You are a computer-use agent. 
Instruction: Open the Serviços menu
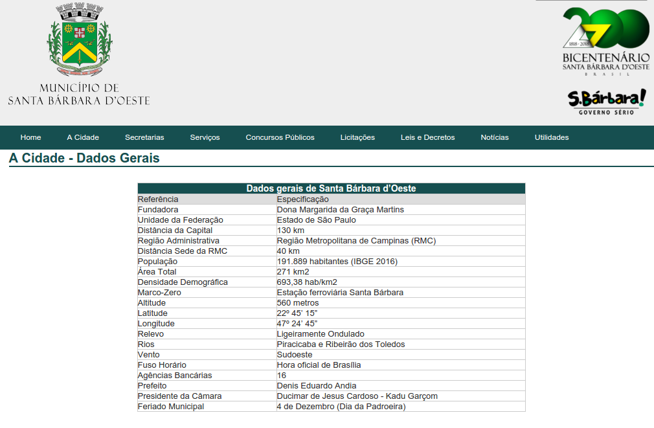205,137
